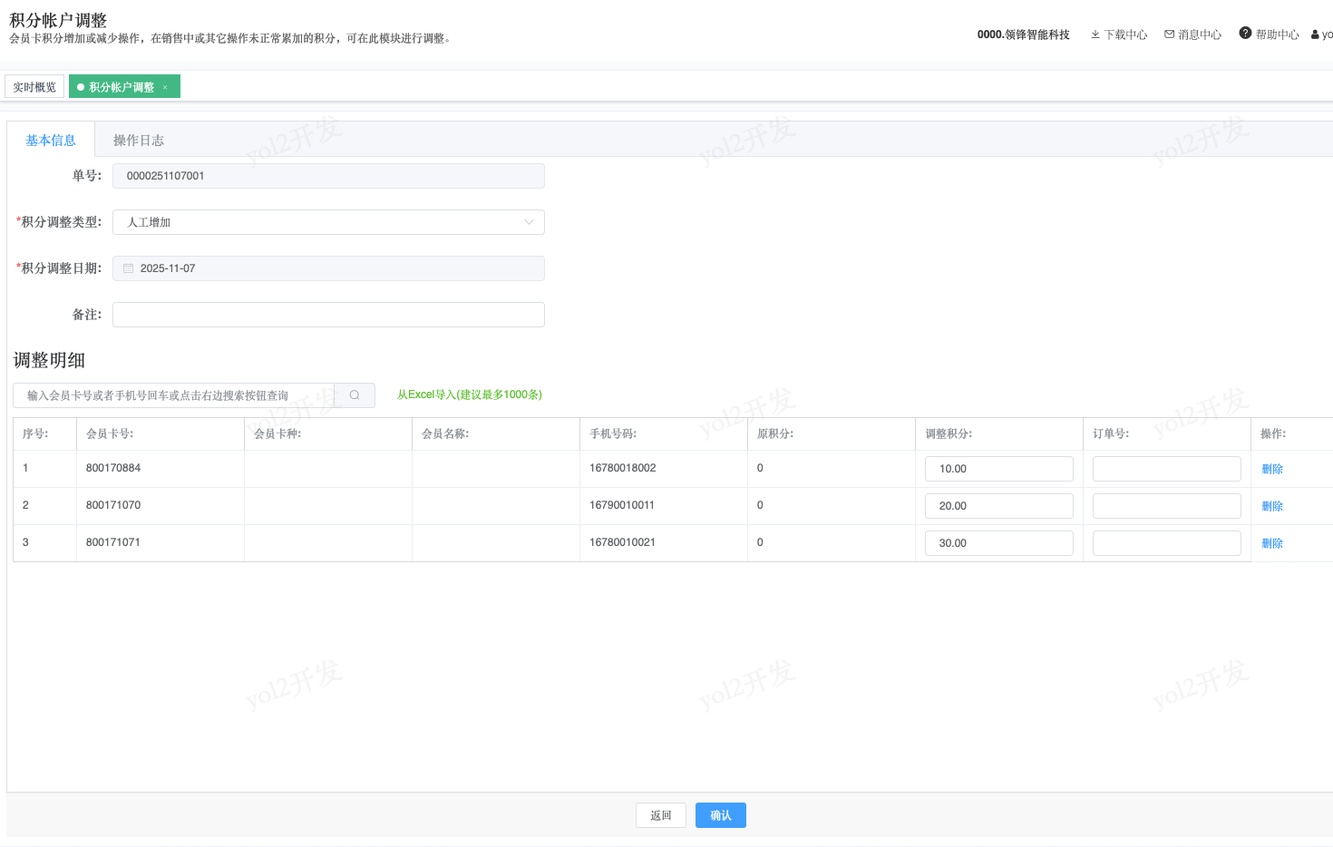This screenshot has height=847, width=1333.
Task: Open the 基本信息 tab
Action: click(x=51, y=141)
